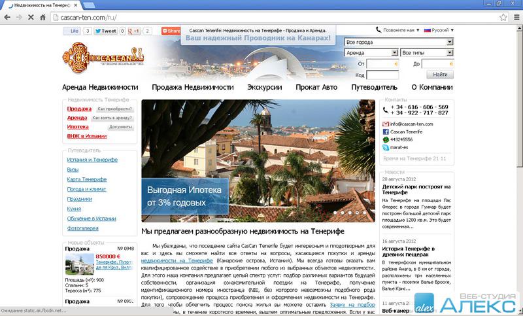This screenshot has width=523, height=316.
Task: Expand the 'Все города' city dropdown
Action: 398,42
